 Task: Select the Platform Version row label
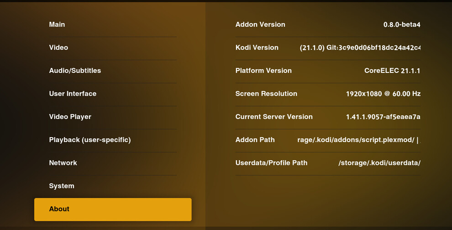pyautogui.click(x=263, y=71)
